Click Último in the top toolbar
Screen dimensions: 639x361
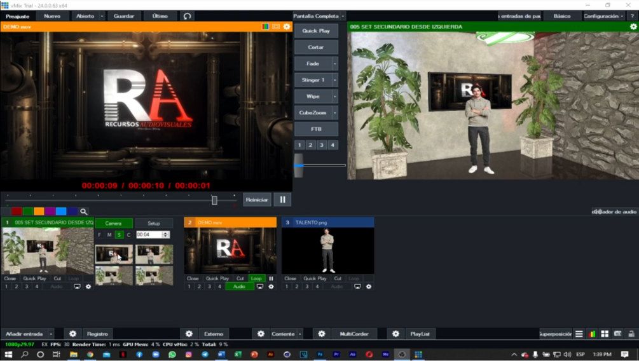pos(160,17)
